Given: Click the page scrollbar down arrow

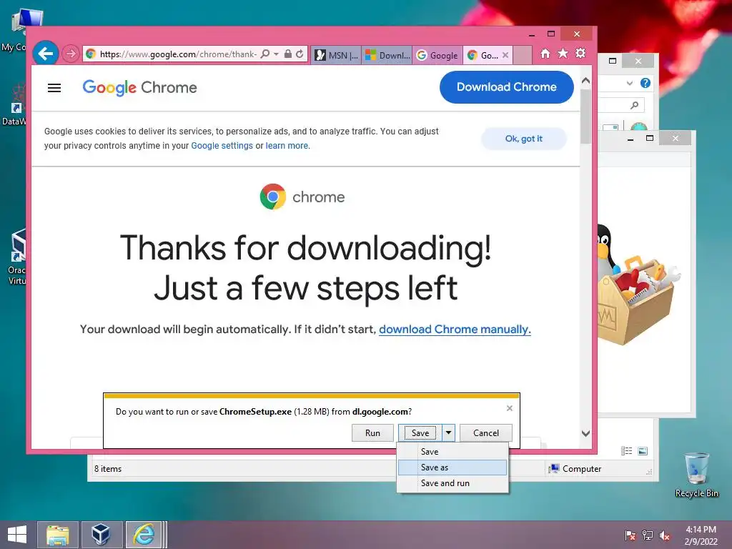Looking at the screenshot, I should (x=586, y=434).
